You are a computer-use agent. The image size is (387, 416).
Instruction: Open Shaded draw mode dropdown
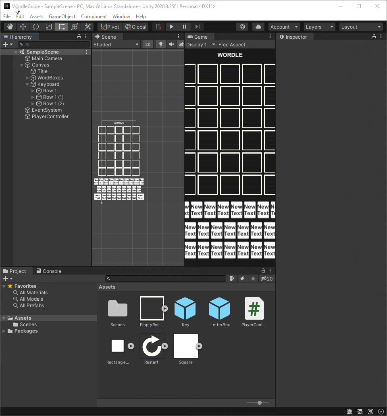116,45
